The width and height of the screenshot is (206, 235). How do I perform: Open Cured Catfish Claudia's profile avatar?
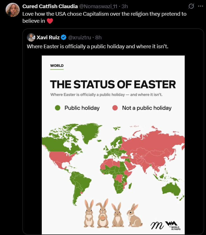13,10
